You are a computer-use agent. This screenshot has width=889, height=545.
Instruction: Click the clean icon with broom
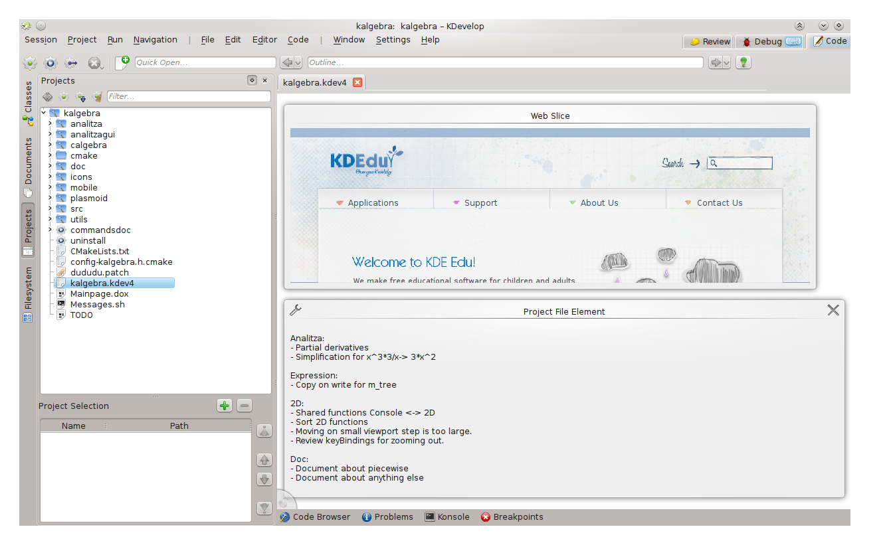(98, 96)
